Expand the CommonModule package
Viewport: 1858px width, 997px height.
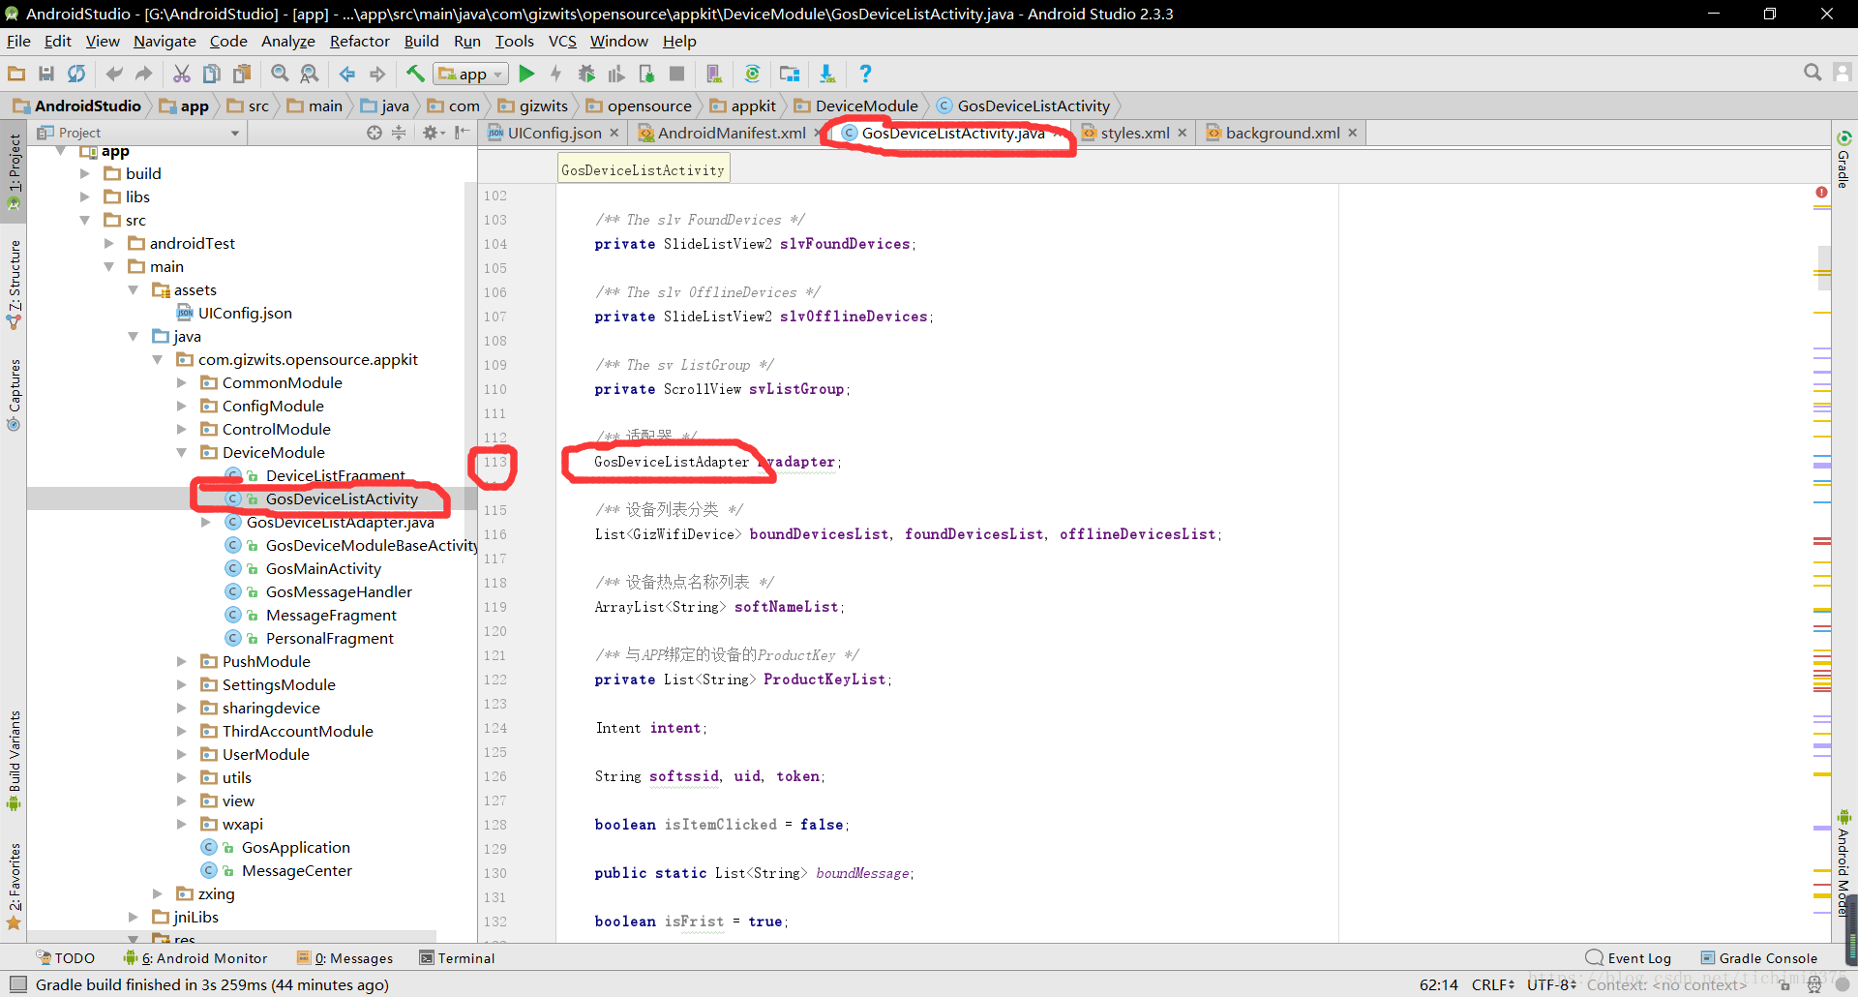pyautogui.click(x=181, y=382)
